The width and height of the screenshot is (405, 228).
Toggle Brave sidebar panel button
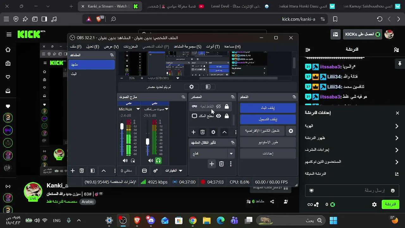coord(44,19)
